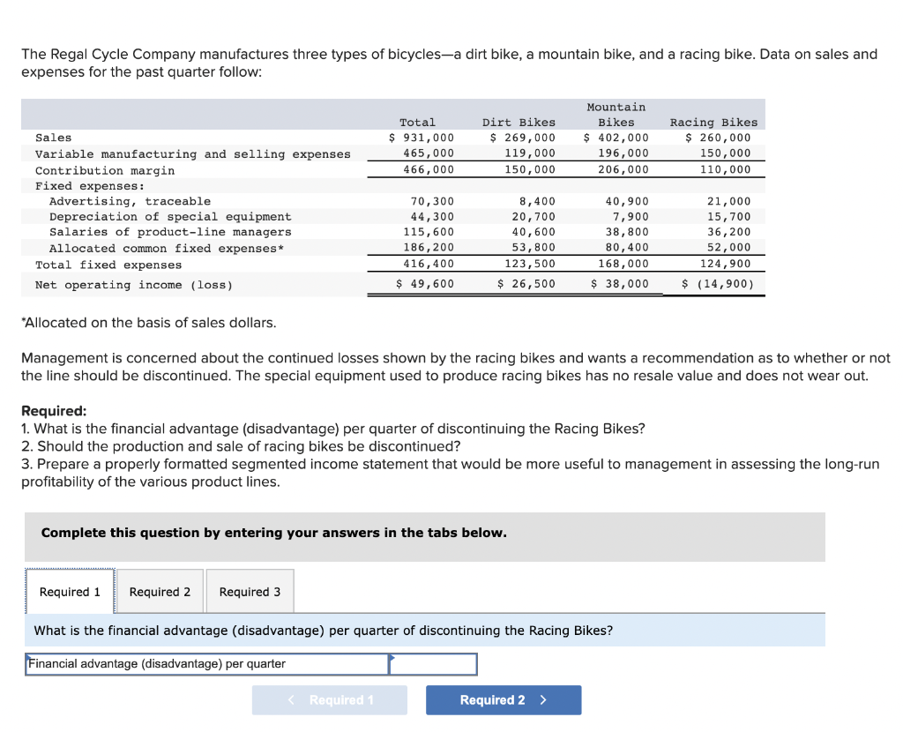Click the Advertising, traceable row label
The width and height of the screenshot is (903, 732).
click(131, 201)
